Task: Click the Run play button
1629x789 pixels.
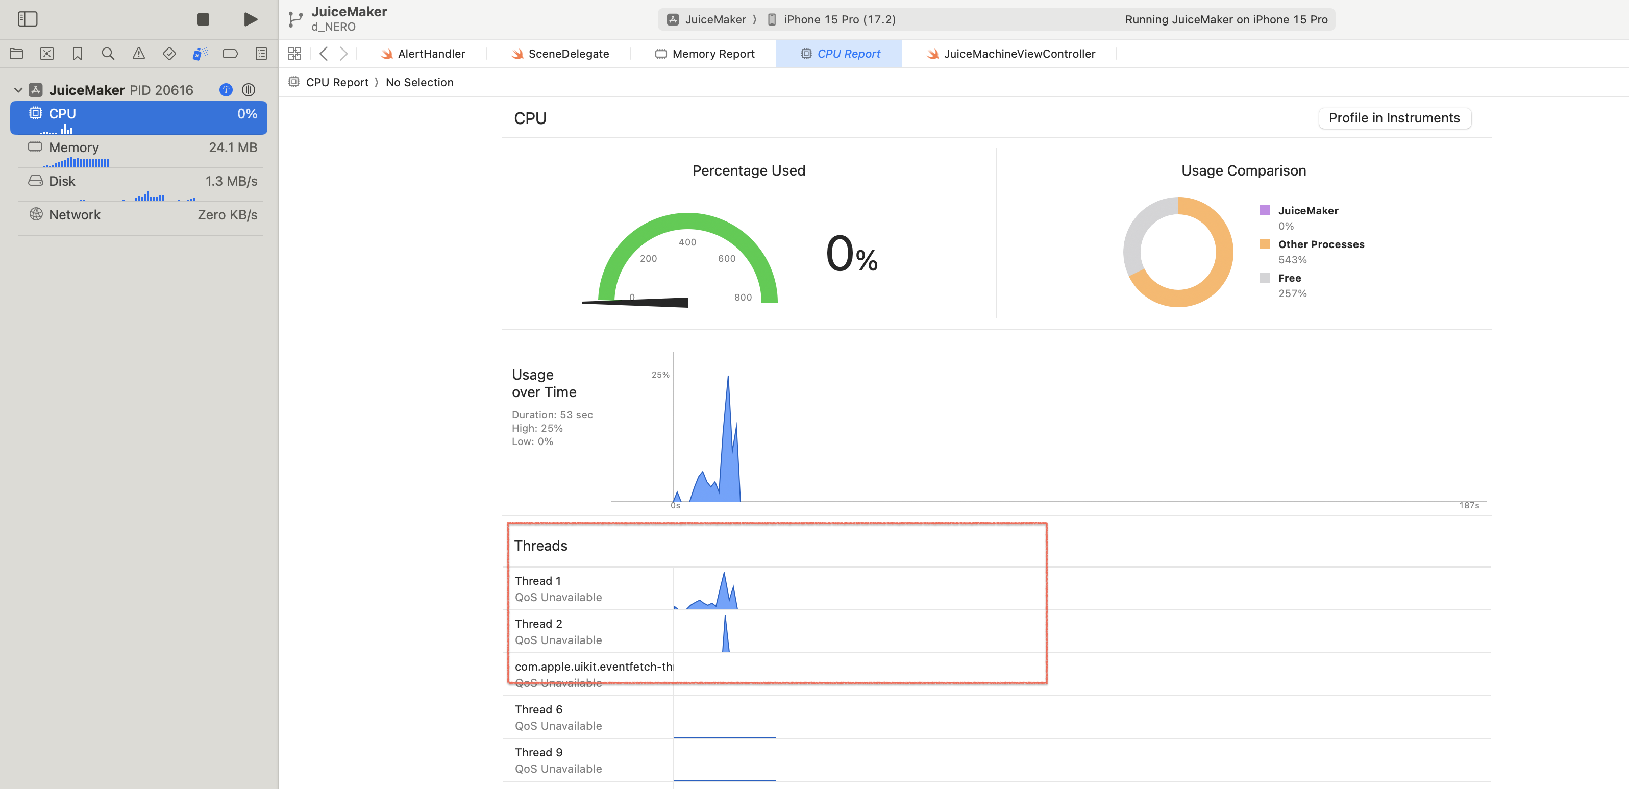Action: coord(251,19)
